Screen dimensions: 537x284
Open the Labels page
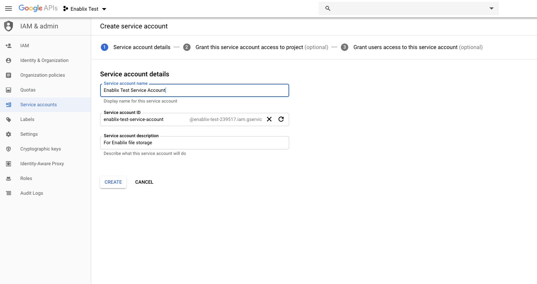[45, 120]
